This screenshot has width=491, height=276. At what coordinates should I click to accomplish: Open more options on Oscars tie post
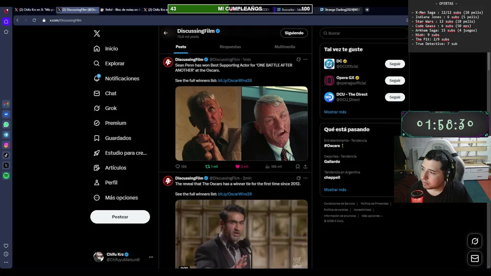305,178
